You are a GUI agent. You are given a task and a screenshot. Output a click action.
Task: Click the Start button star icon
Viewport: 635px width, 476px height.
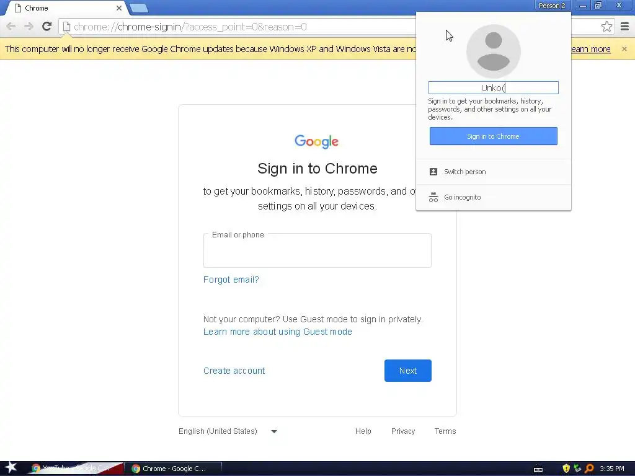pos(11,468)
